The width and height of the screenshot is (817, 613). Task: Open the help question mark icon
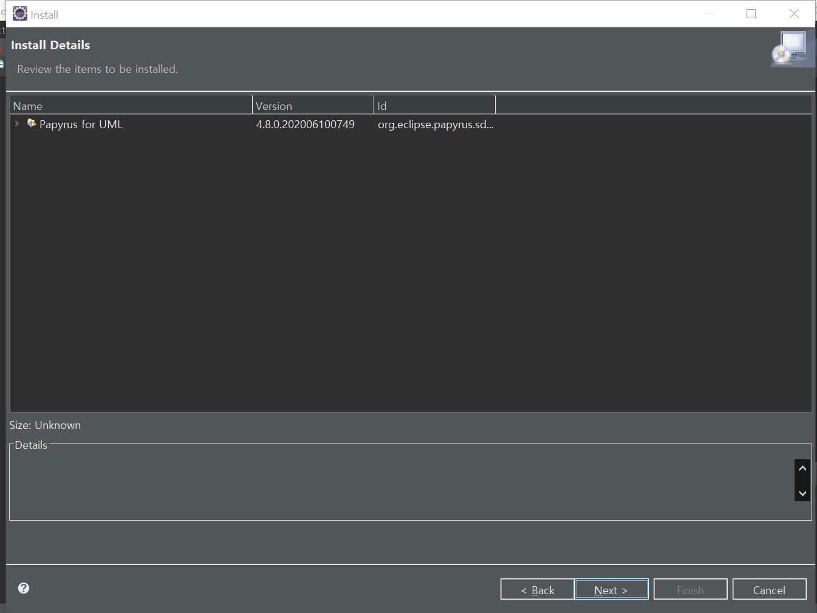[24, 587]
